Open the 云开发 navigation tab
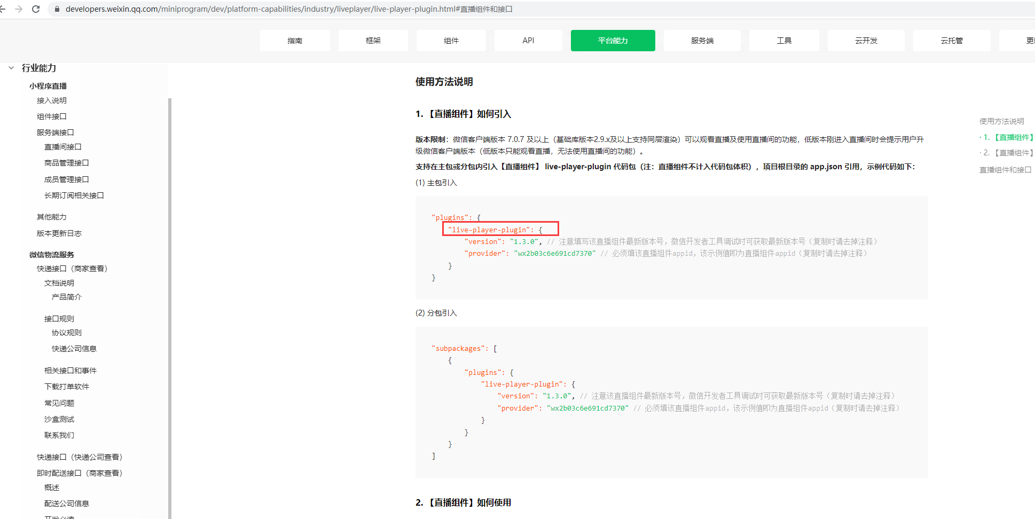 (866, 41)
